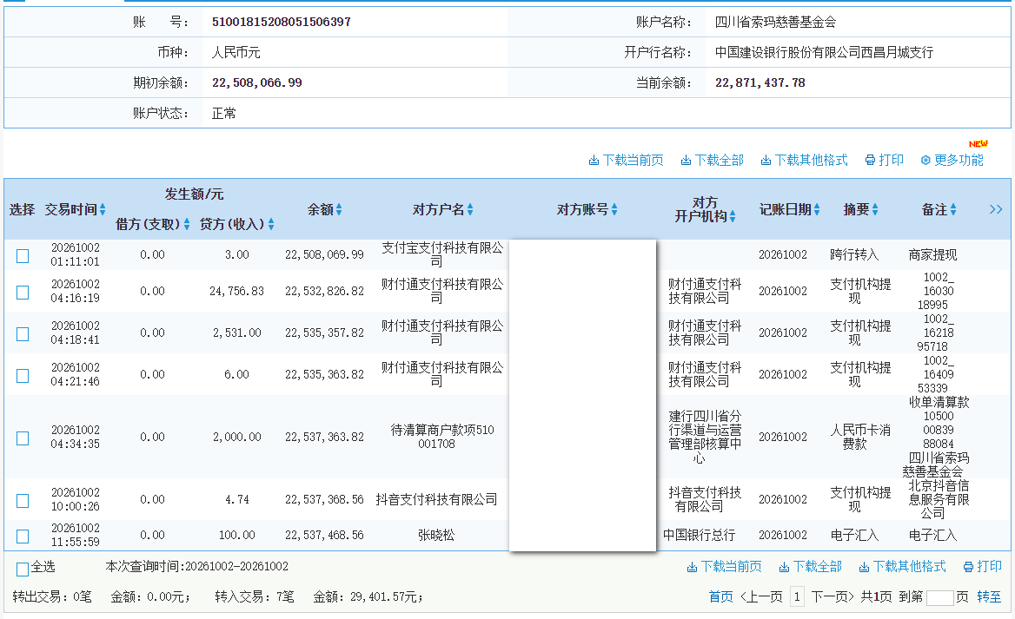
Task: Click bank branch name 中国建设银行股份有限公司西昌月城支行
Action: pos(824,52)
